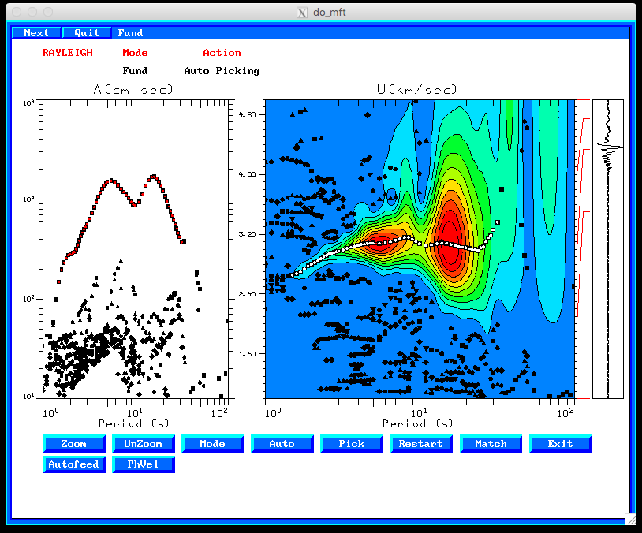Click the do_mft window title
The image size is (642, 533).
point(329,13)
